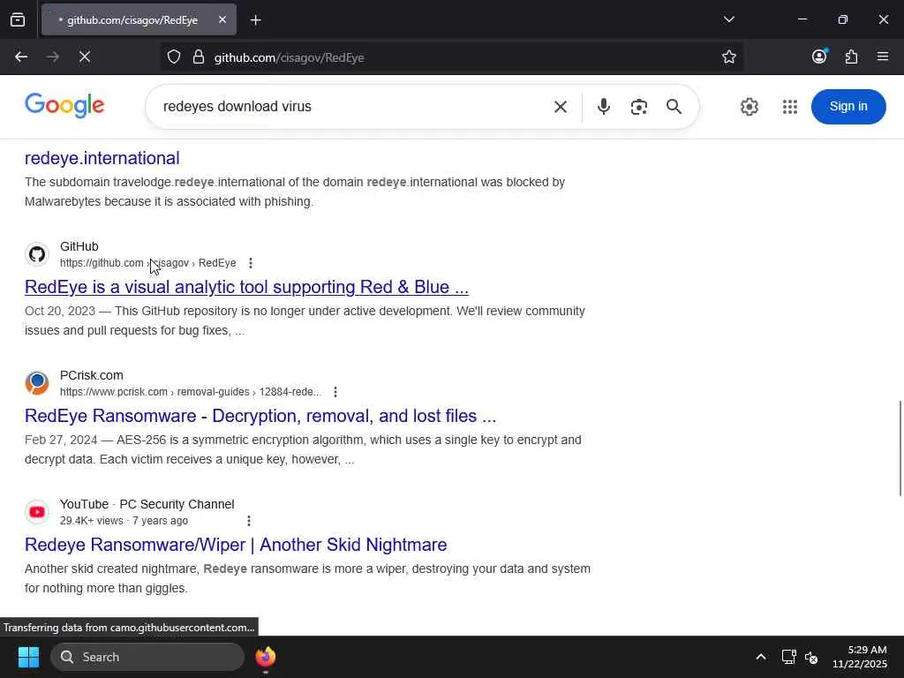Click the PCrisk.com favicon
Viewport: 904px width, 678px height.
(37, 383)
